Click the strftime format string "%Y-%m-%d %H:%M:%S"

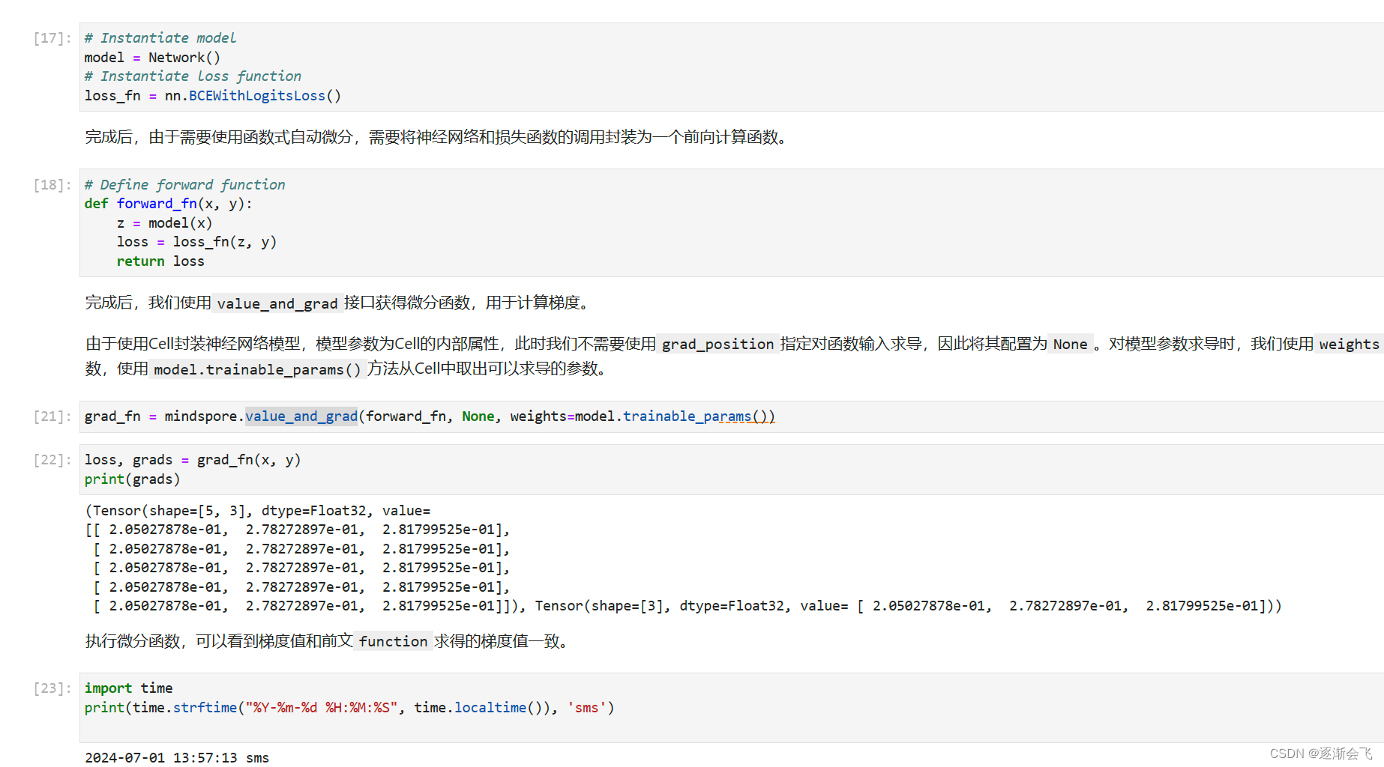tap(321, 708)
